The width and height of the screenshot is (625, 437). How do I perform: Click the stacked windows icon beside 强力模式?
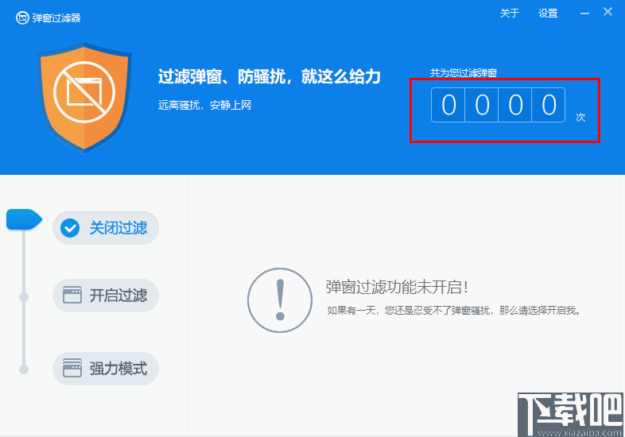coord(72,368)
